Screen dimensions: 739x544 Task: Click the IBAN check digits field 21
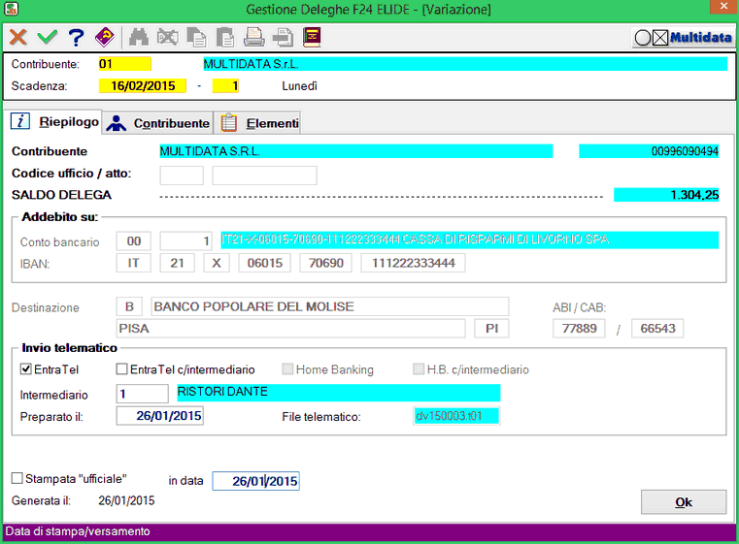tap(177, 263)
